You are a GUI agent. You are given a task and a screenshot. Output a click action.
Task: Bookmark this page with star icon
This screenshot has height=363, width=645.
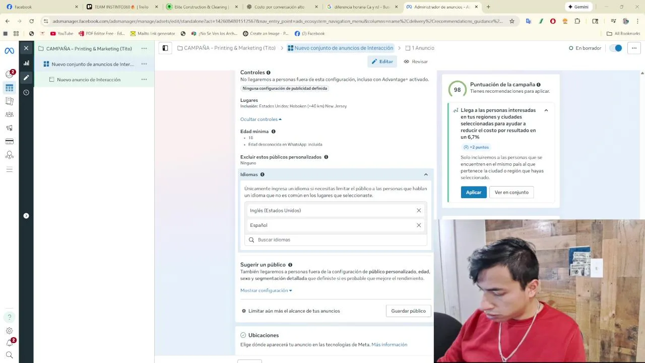click(512, 21)
